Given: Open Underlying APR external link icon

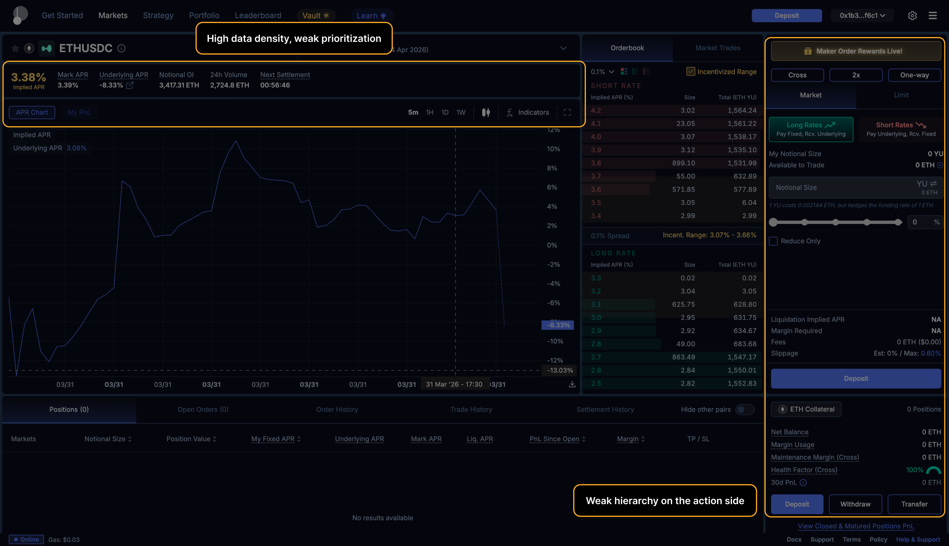Looking at the screenshot, I should (130, 86).
